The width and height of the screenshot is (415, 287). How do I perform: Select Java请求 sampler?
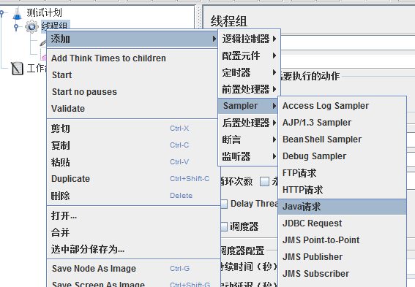click(342, 207)
